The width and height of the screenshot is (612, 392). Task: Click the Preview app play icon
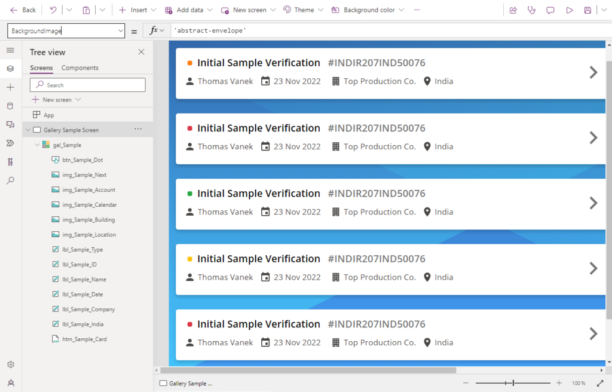570,10
